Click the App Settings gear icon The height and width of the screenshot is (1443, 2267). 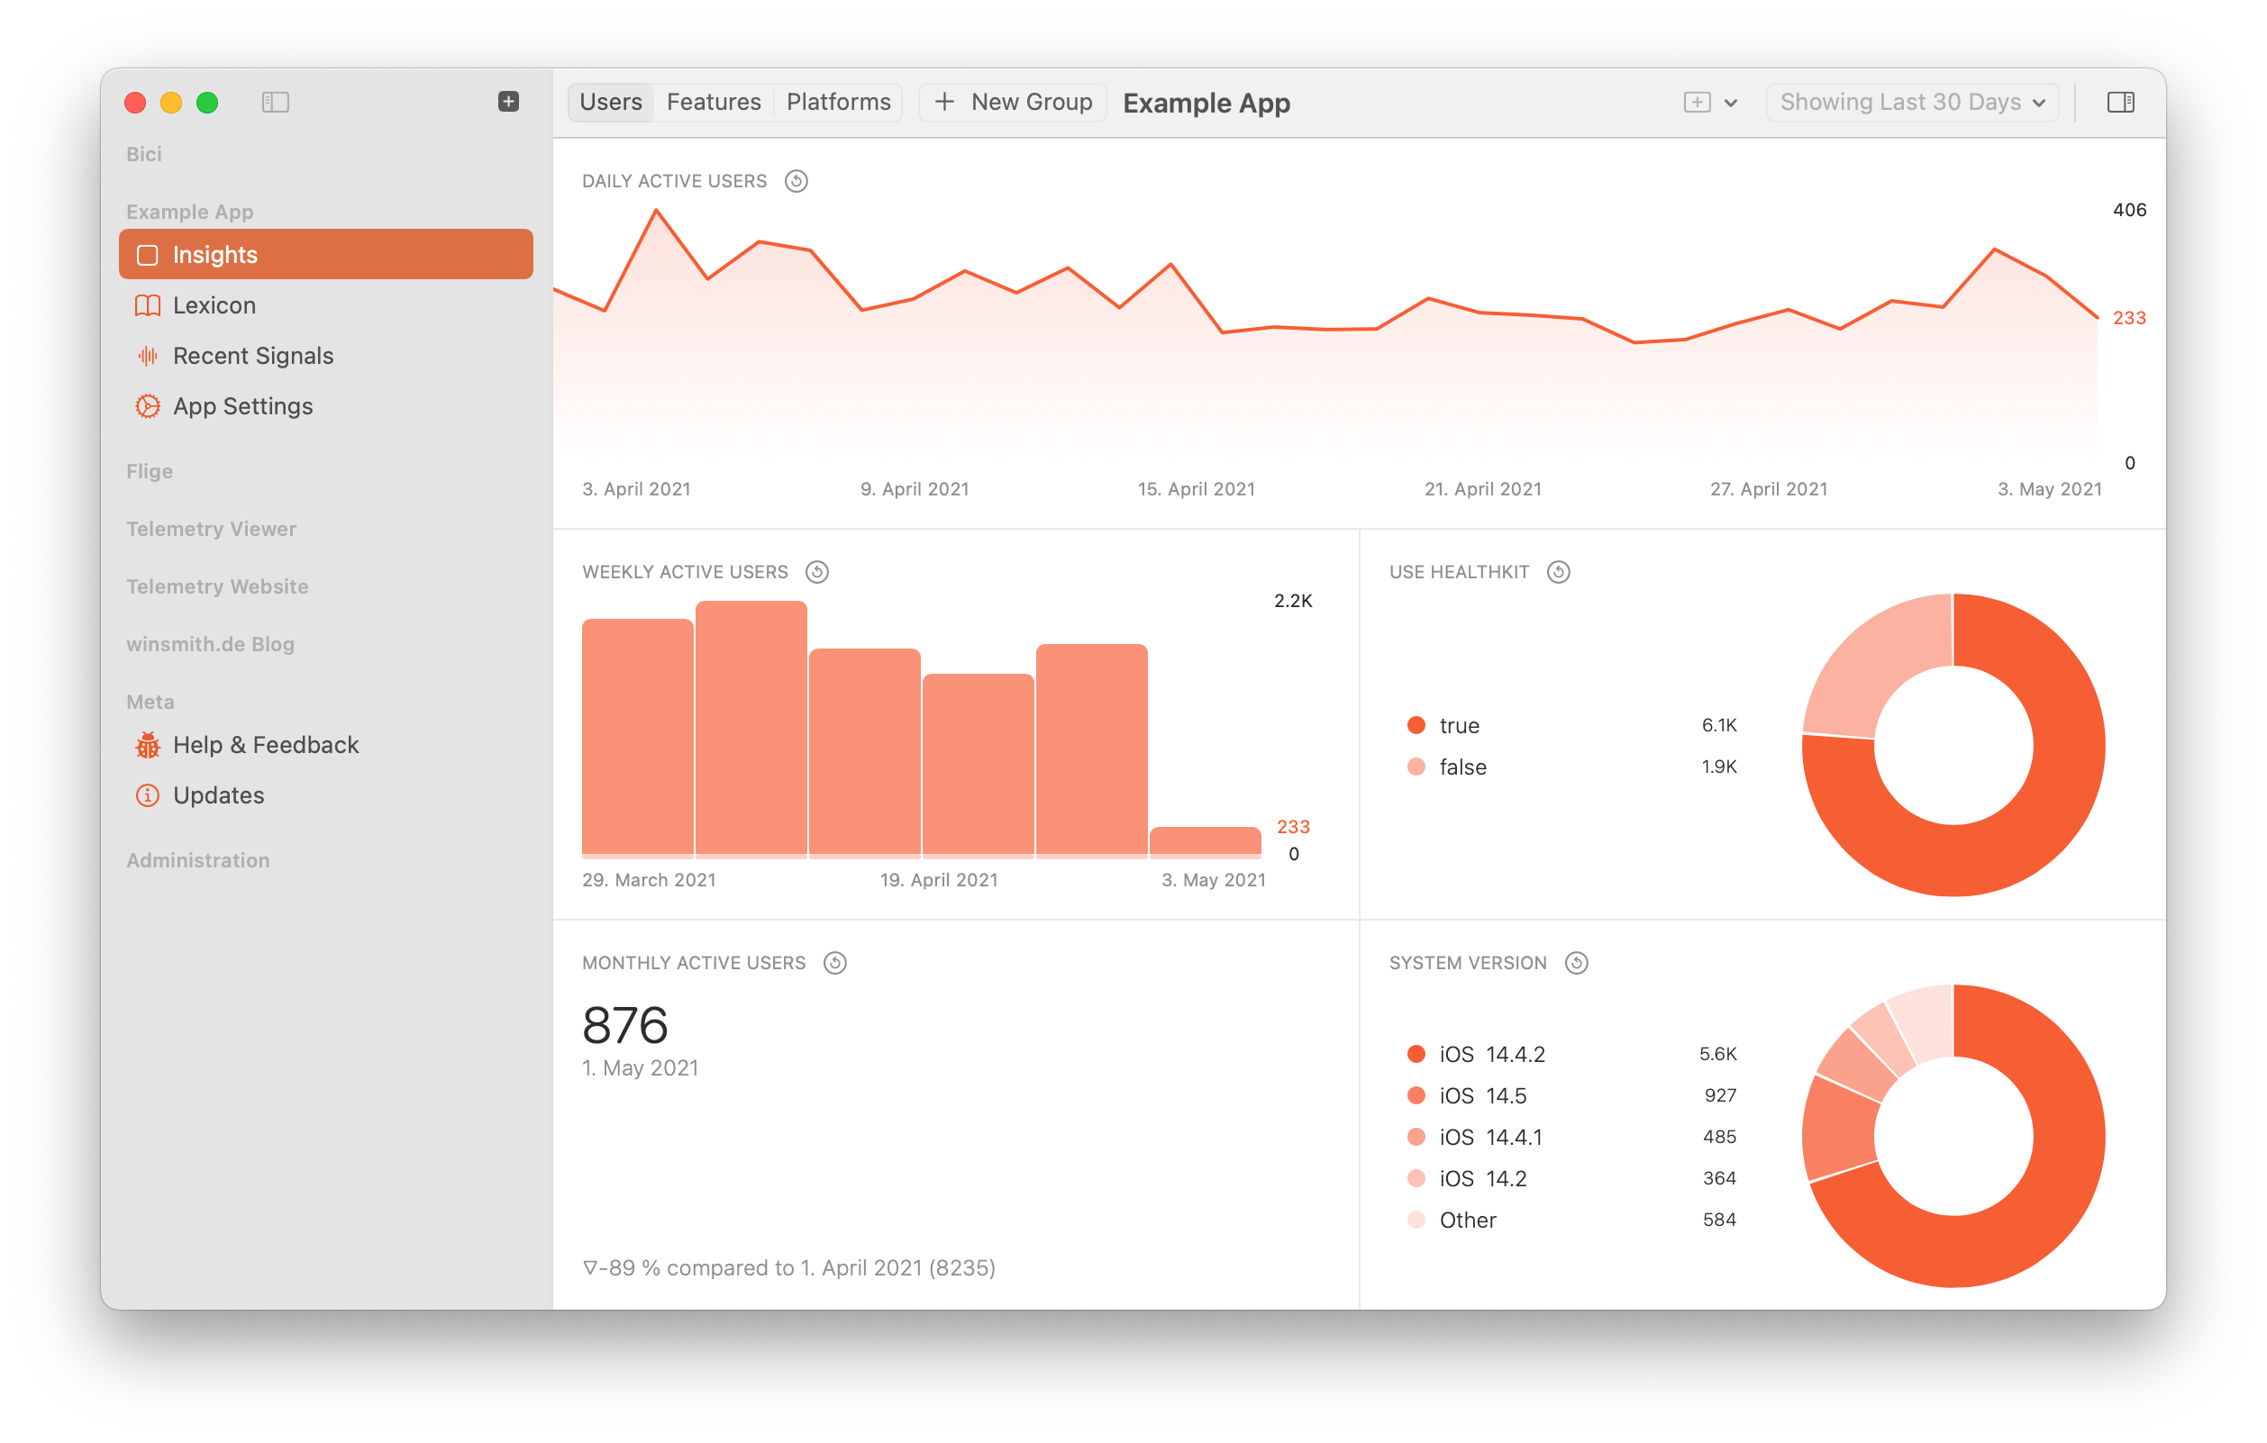pyautogui.click(x=148, y=406)
